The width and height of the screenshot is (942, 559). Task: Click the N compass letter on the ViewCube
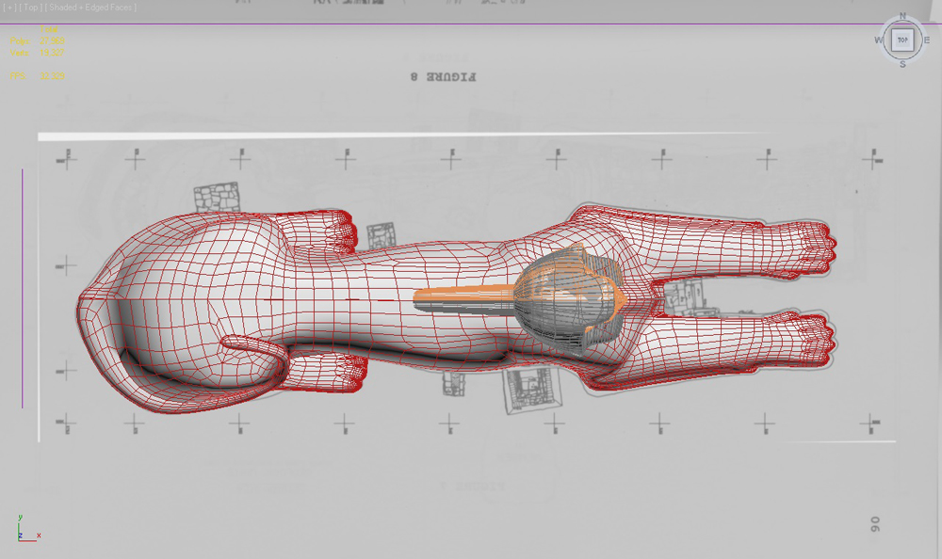[x=902, y=16]
